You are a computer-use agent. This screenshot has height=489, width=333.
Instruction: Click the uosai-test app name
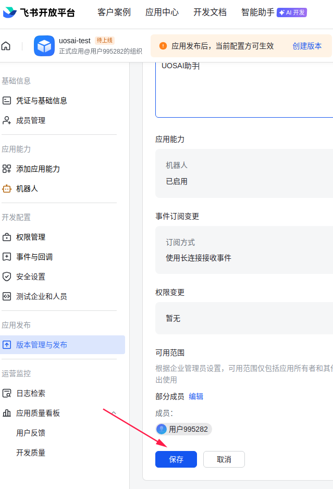click(75, 41)
